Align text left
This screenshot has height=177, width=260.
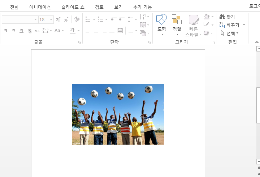(x=88, y=31)
